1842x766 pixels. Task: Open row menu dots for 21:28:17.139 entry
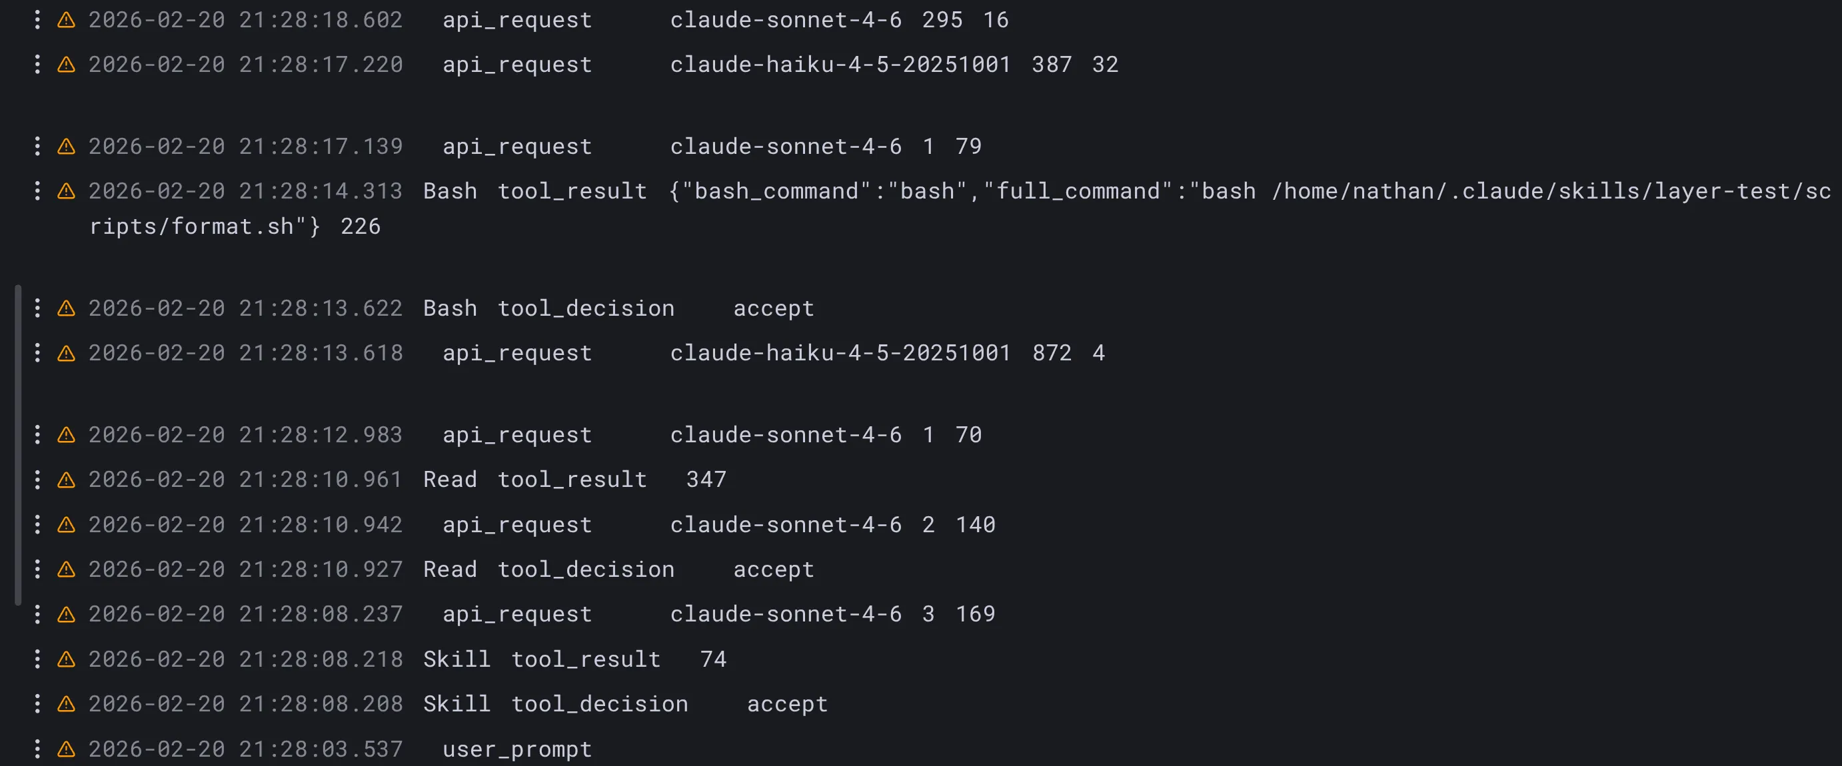click(x=37, y=147)
